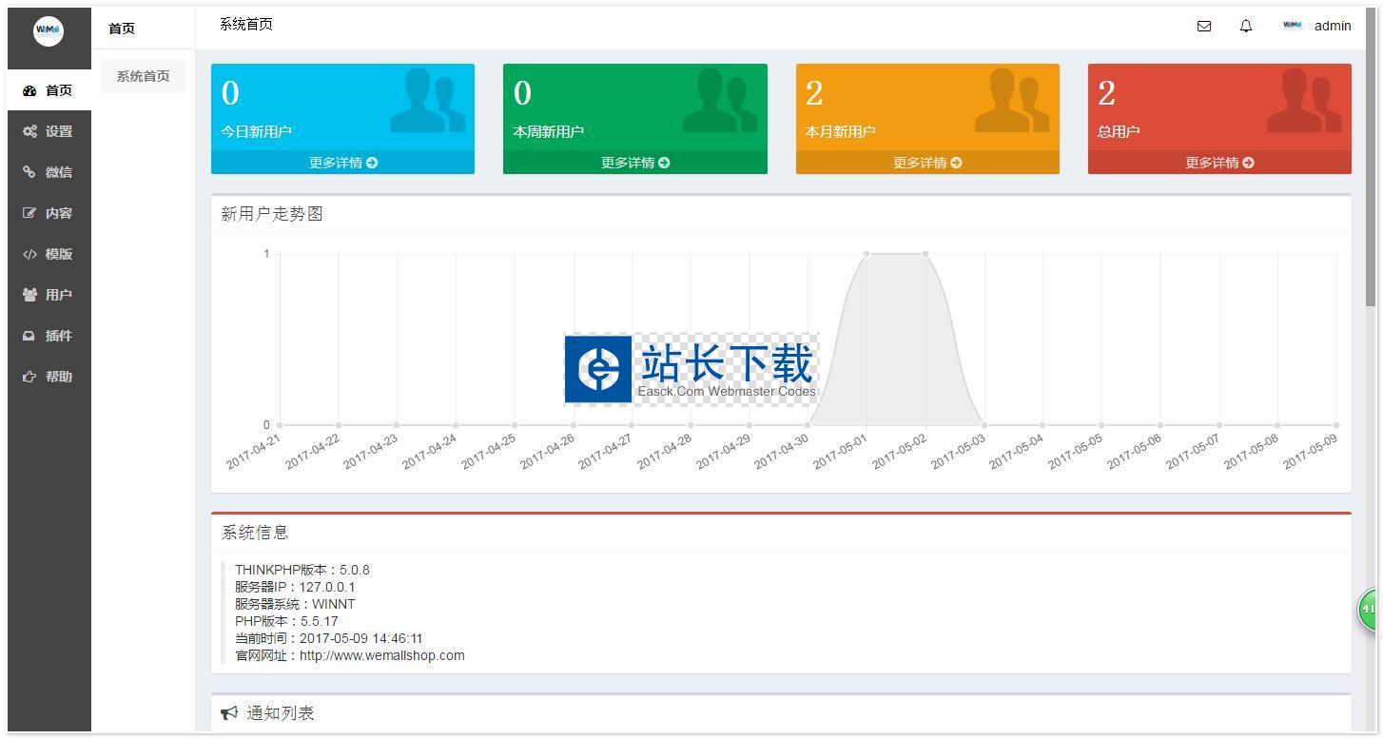Open 系统首页 submenu item
Image resolution: width=1383 pixels, height=739 pixels.
coord(143,76)
